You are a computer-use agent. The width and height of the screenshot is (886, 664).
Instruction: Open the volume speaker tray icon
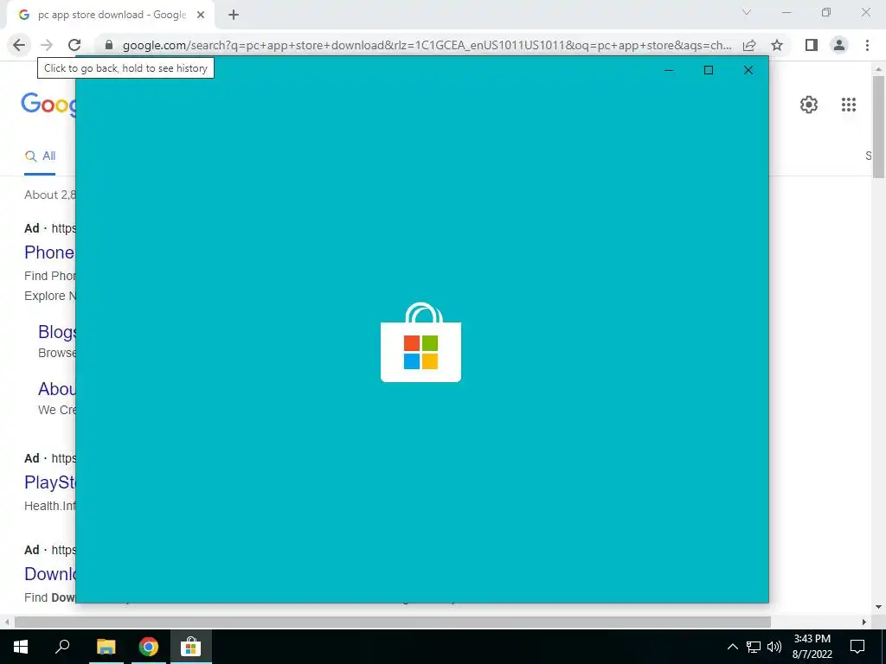[x=774, y=647]
